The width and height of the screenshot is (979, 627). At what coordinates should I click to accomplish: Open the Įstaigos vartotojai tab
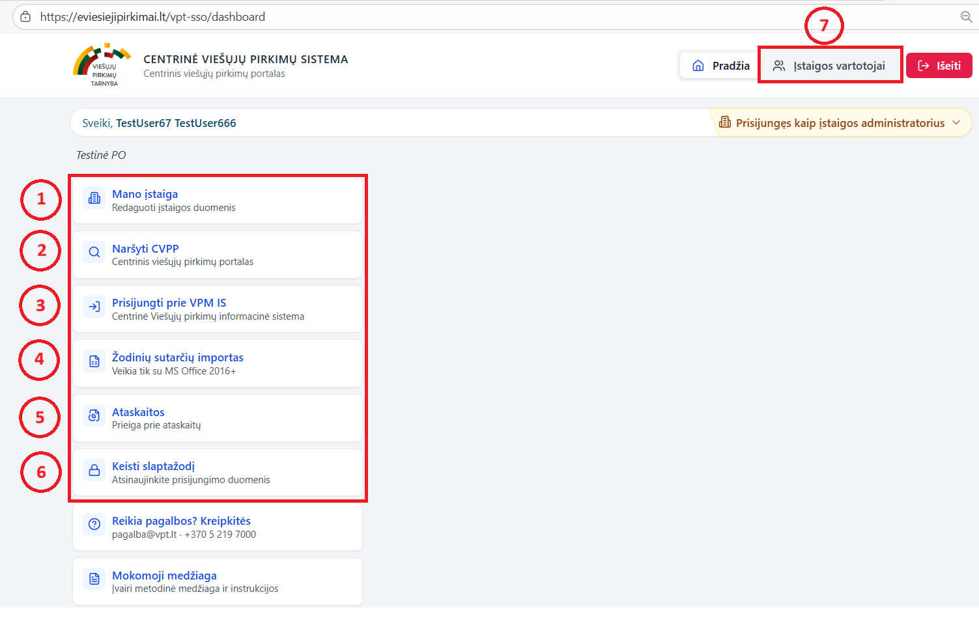(830, 66)
